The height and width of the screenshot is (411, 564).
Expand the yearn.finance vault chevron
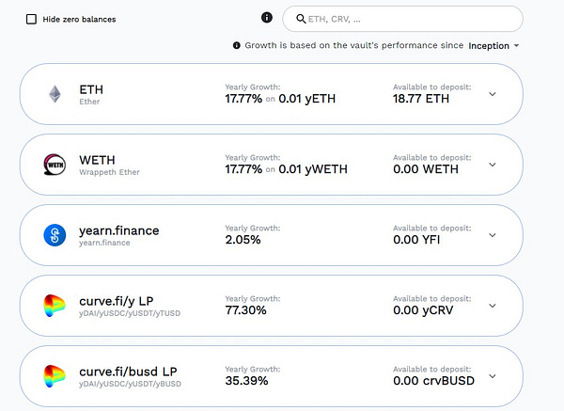pos(493,235)
